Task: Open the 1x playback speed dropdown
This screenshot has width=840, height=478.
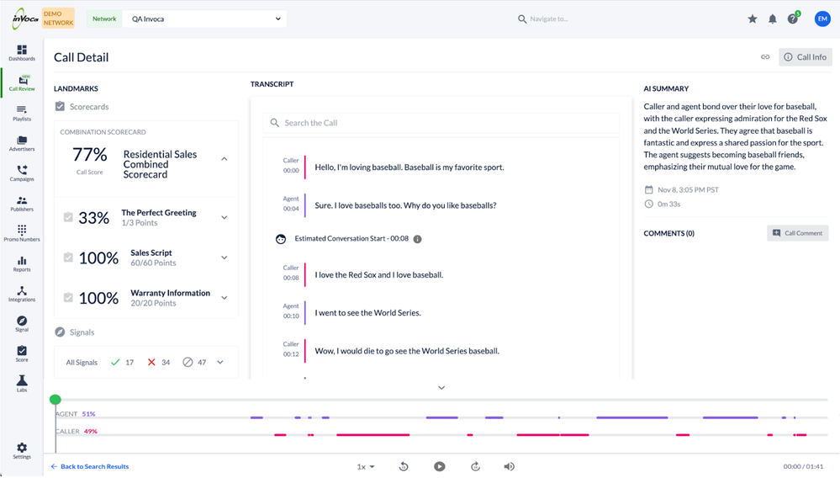Action: click(366, 466)
